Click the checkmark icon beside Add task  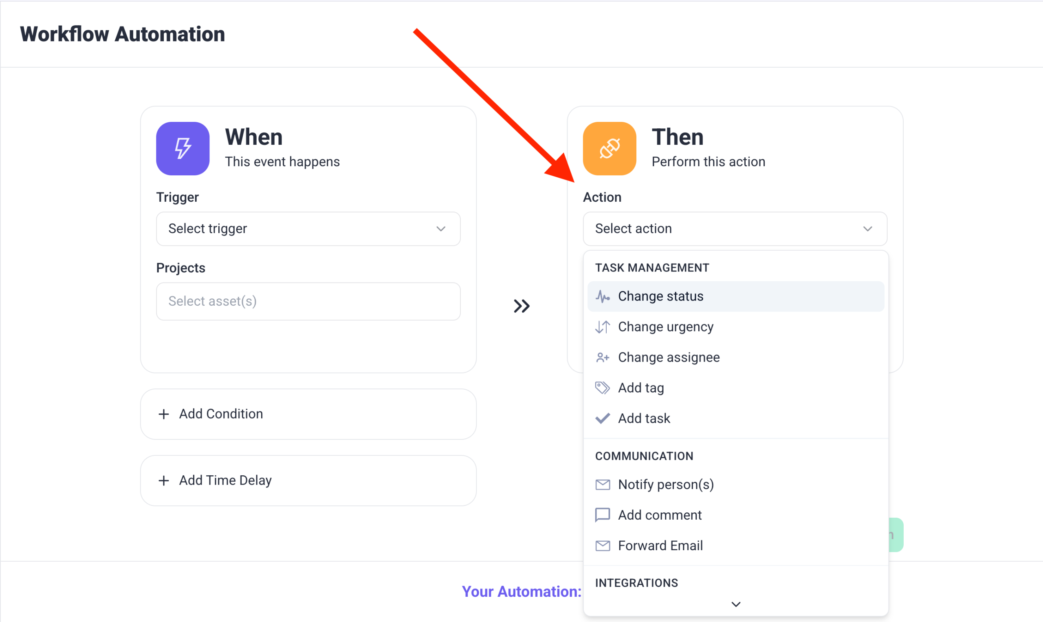tap(602, 418)
